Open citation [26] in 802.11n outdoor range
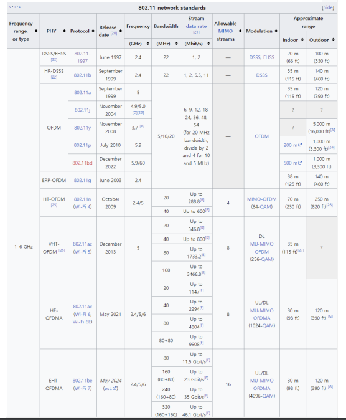This screenshot has height=420, width=346. pos(330,205)
